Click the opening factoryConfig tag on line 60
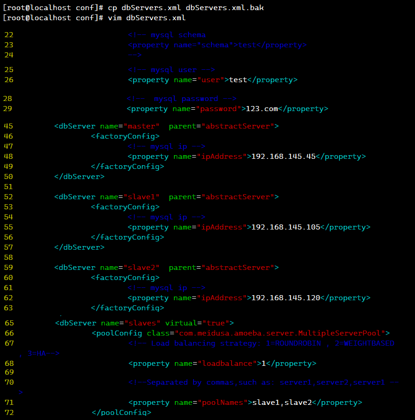The height and width of the screenshot is (420, 415). [x=125, y=278]
